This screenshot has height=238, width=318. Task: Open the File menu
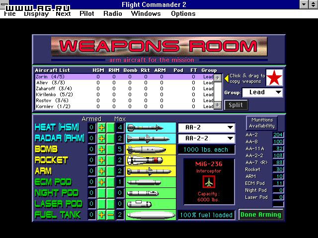10,14
